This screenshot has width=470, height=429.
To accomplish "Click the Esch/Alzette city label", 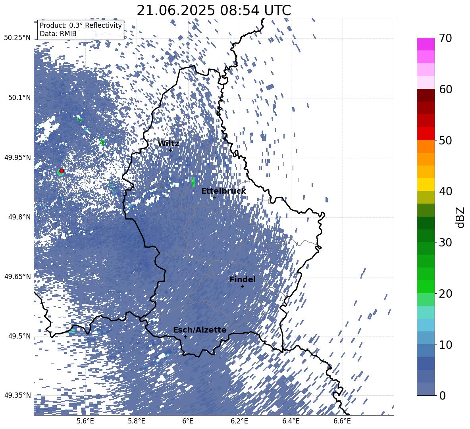I will pos(200,330).
